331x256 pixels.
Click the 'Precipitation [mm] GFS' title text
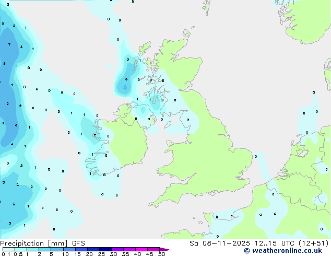coord(42,243)
